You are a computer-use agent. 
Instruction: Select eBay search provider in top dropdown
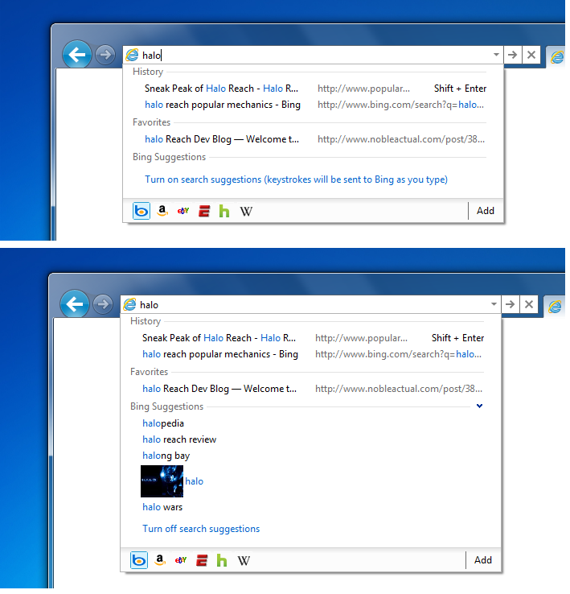(x=183, y=211)
